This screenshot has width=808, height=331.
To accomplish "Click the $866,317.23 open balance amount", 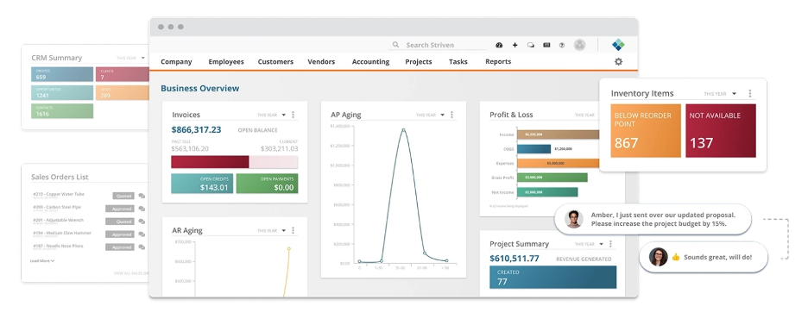I will coord(196,130).
